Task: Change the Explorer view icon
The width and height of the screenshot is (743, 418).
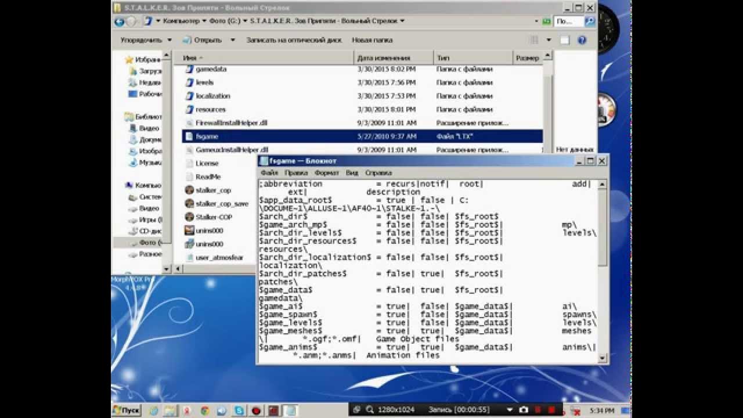Action: (534, 40)
